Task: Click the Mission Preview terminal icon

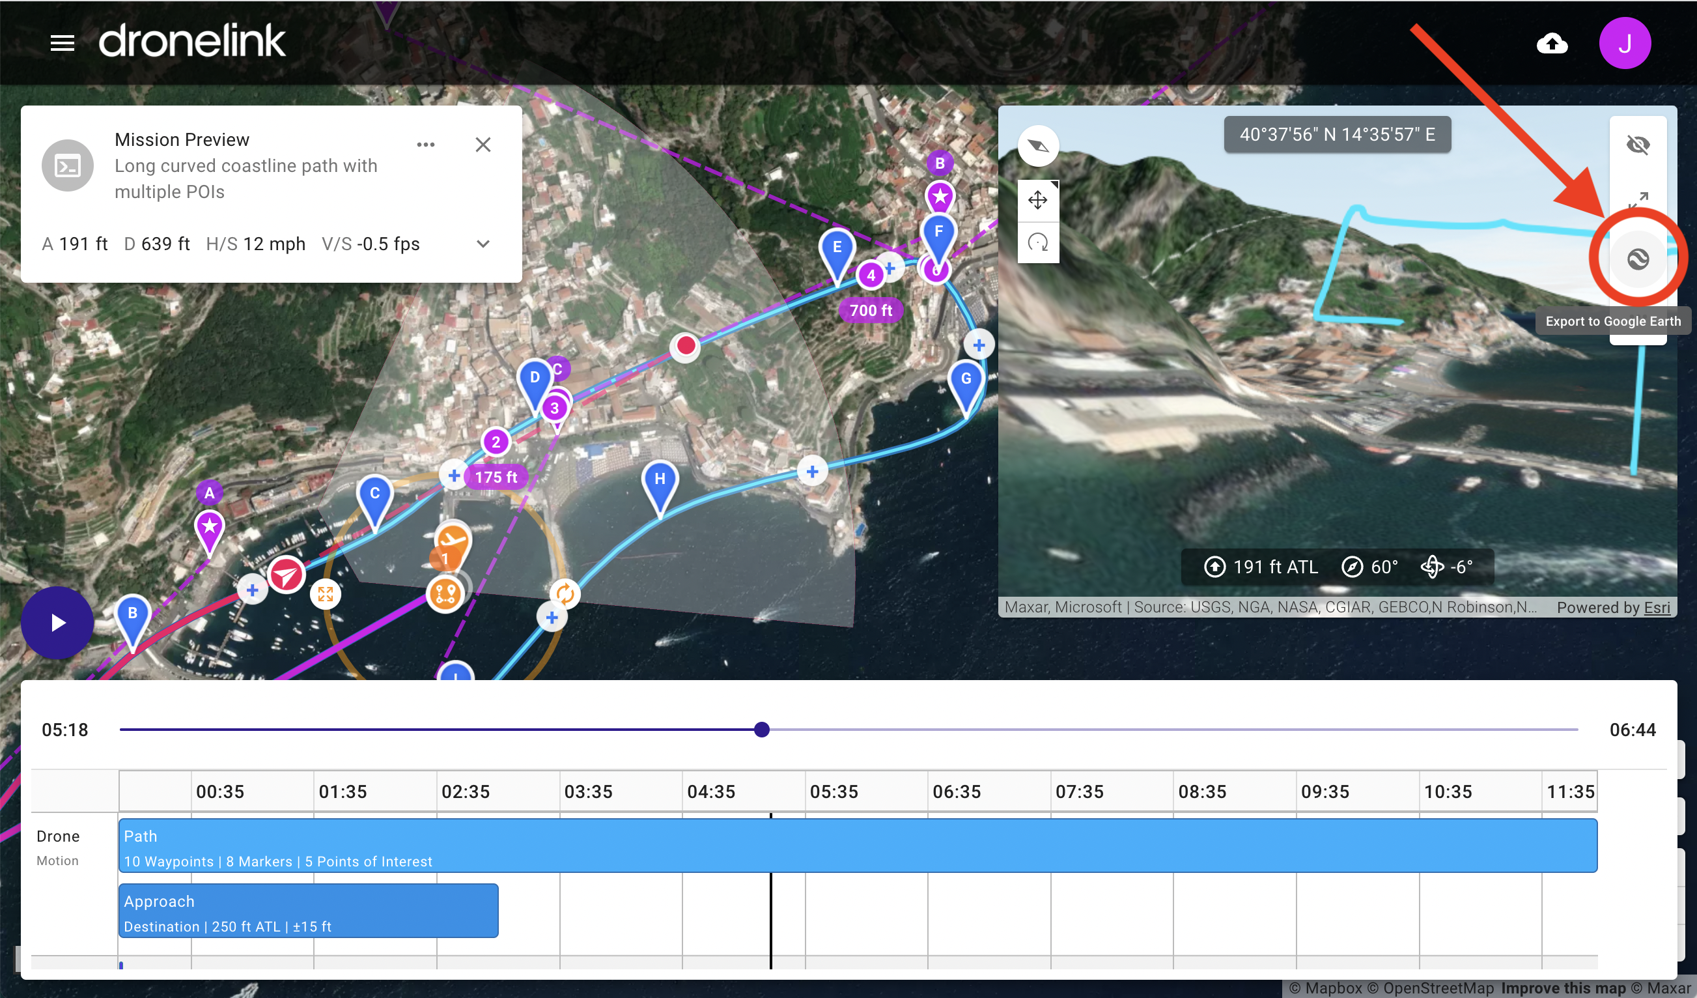Action: click(x=67, y=165)
